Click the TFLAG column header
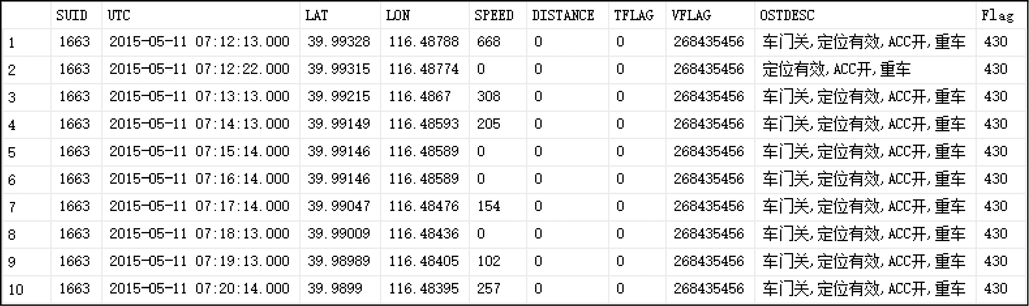The height and width of the screenshot is (306, 1029). pos(637,15)
